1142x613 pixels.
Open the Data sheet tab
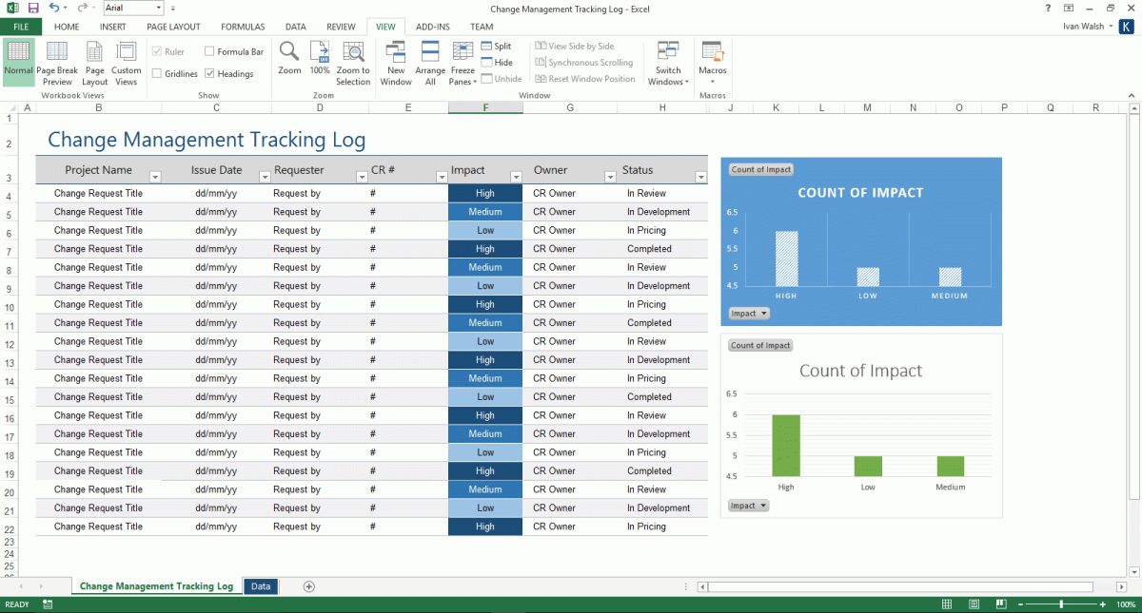pos(260,586)
